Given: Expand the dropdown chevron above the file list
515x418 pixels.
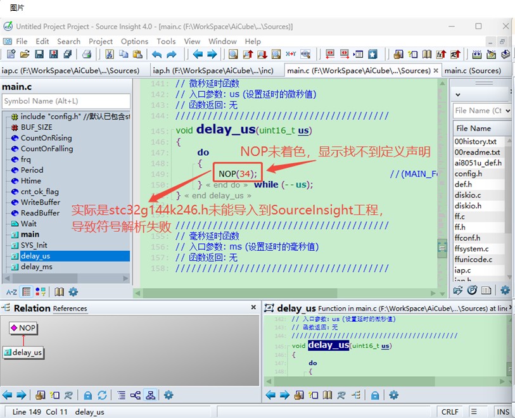Looking at the screenshot, I should tap(458, 95).
